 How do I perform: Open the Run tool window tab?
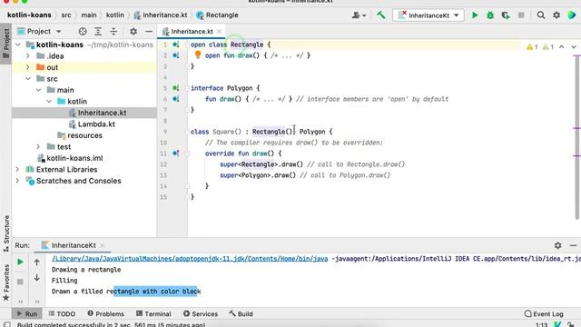(27, 314)
